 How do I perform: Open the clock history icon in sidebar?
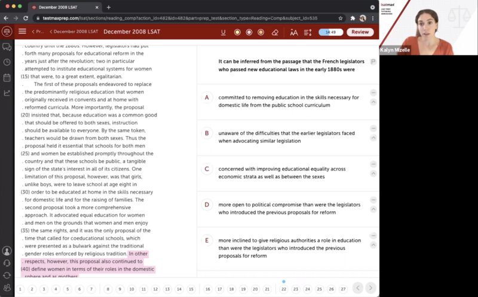[7, 62]
